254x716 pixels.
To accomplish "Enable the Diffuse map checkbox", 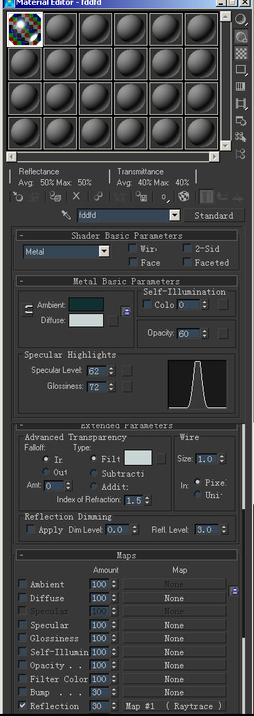I will pyautogui.click(x=22, y=598).
